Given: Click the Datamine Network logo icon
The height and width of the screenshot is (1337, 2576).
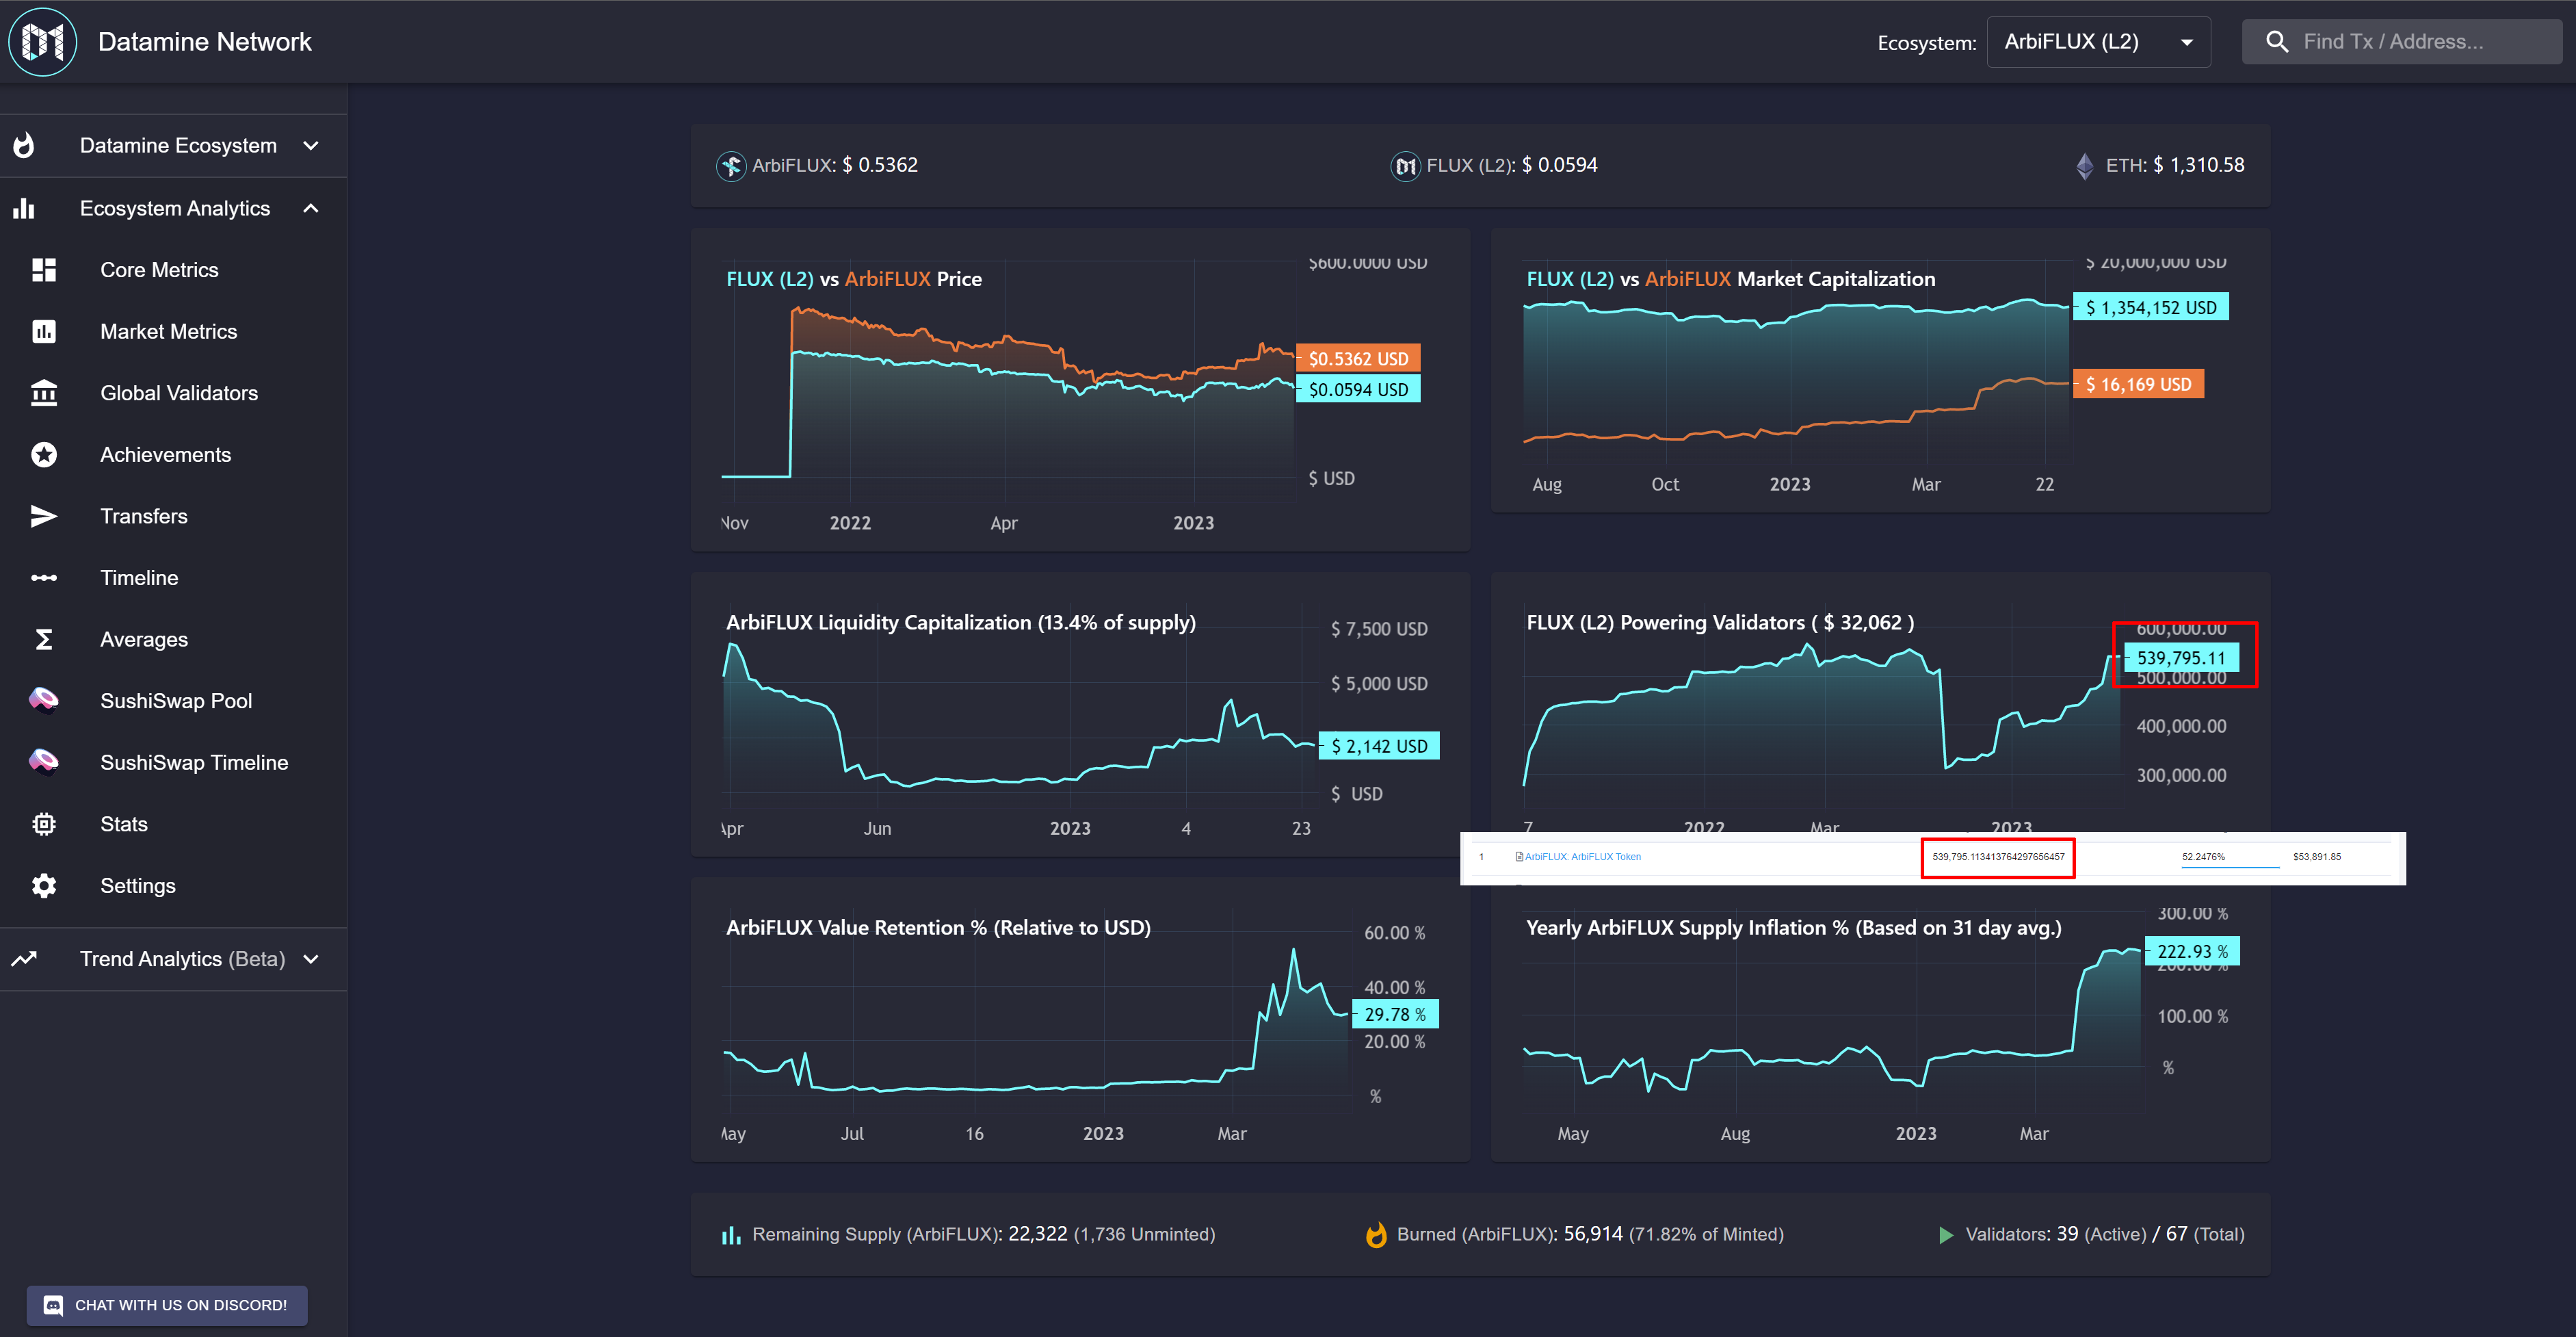Looking at the screenshot, I should [43, 41].
